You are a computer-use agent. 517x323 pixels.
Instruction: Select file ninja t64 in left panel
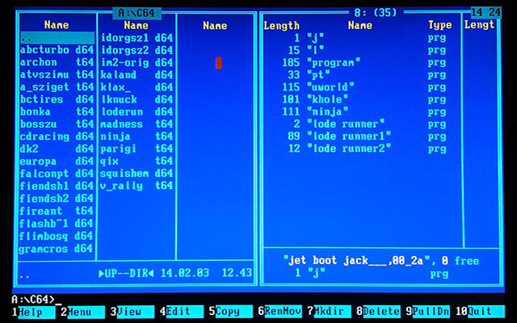click(x=137, y=136)
